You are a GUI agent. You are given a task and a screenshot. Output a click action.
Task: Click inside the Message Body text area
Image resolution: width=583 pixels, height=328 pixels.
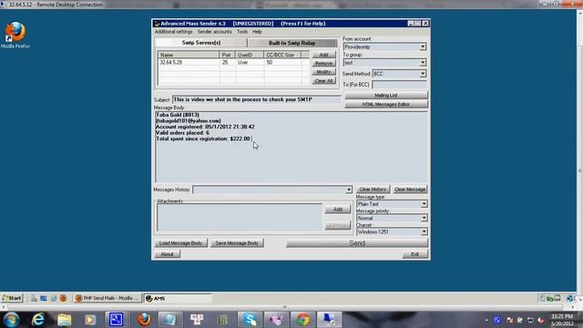pos(291,147)
